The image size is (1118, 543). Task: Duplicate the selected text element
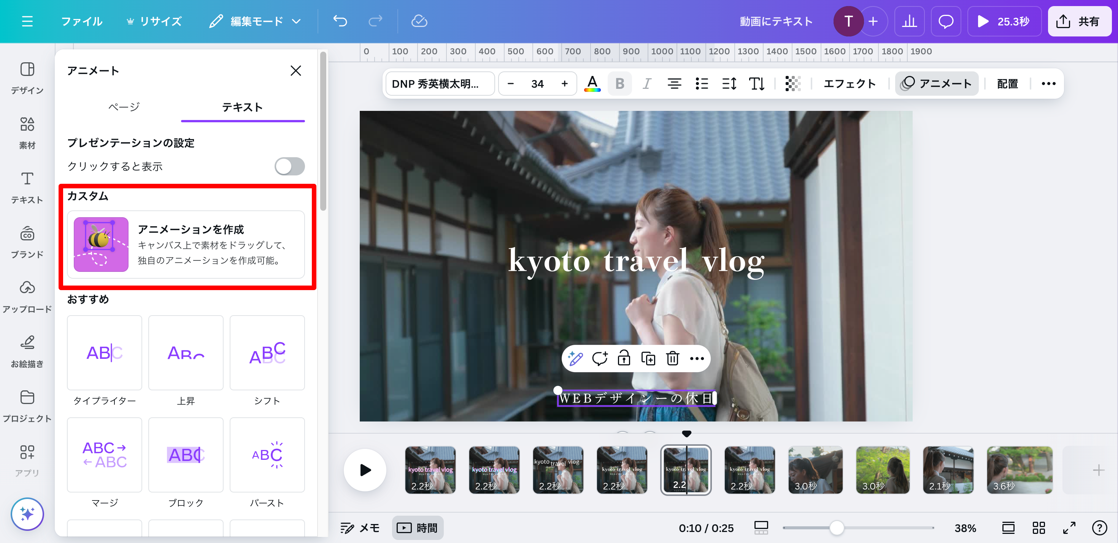[x=648, y=358]
